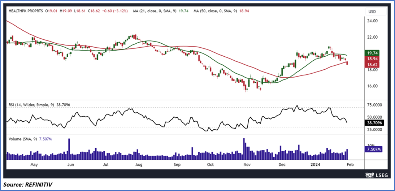Click the Oct label on the time axis
395x191 pixels.
click(x=210, y=165)
